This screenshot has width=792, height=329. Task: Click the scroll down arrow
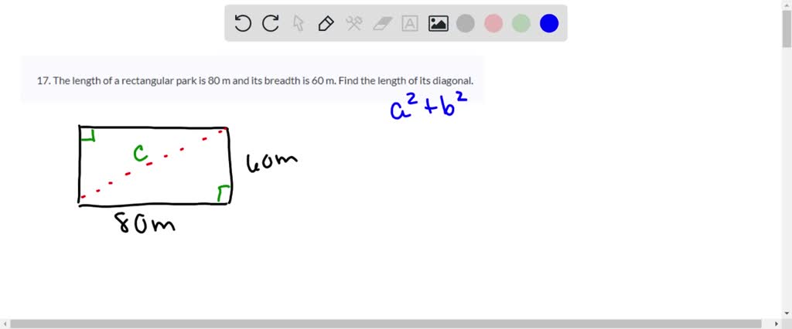(787, 314)
